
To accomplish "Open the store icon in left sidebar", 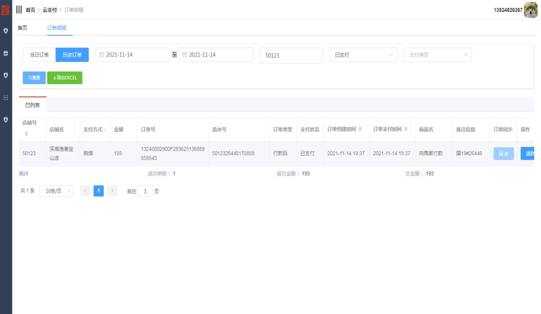I will click(6, 53).
